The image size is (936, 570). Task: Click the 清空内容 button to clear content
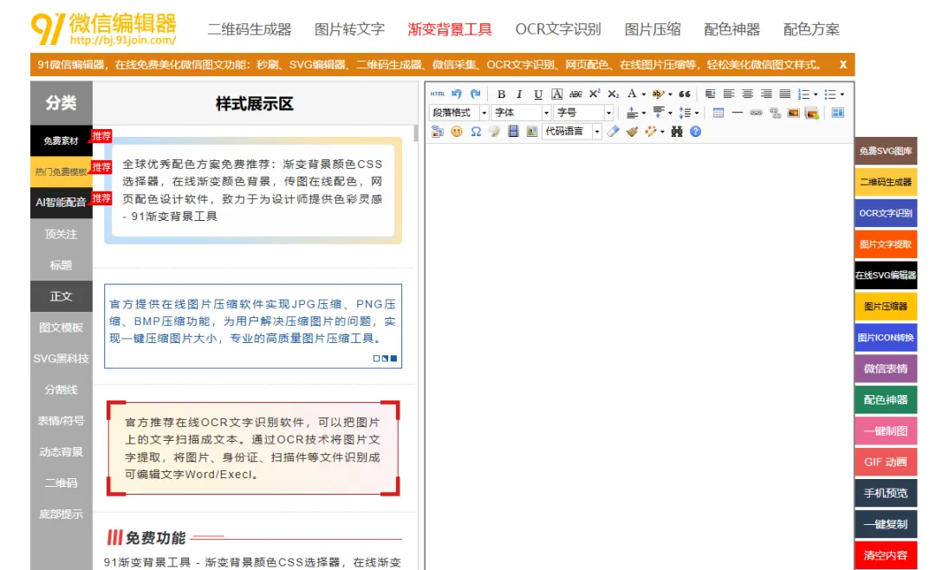(886, 553)
